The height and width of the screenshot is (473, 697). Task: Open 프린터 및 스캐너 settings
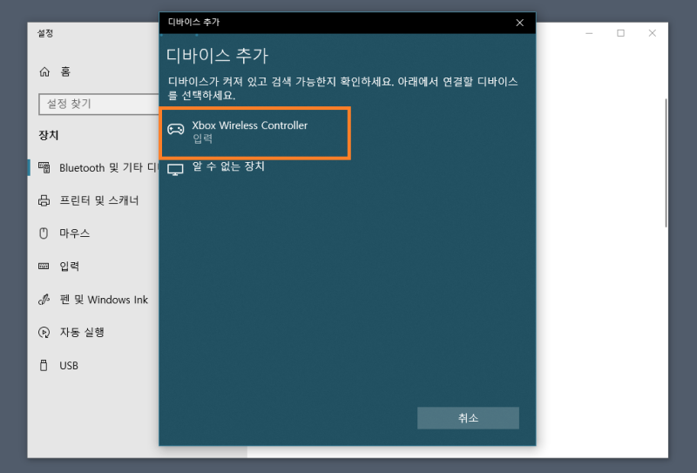pyautogui.click(x=99, y=200)
